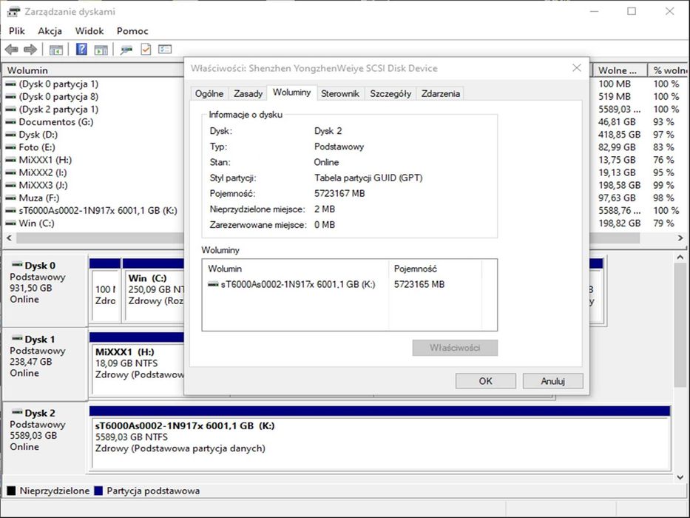
Task: Click the % wolne column header
Action: point(668,70)
